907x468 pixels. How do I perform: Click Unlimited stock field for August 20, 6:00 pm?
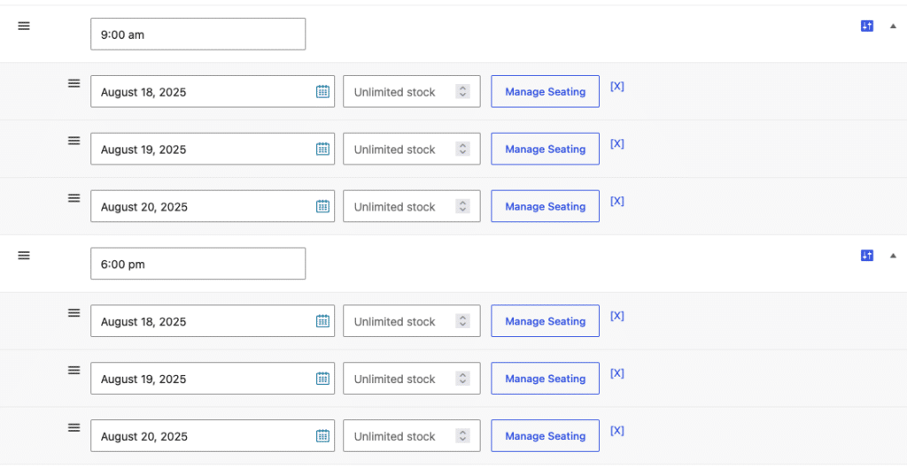coord(412,435)
